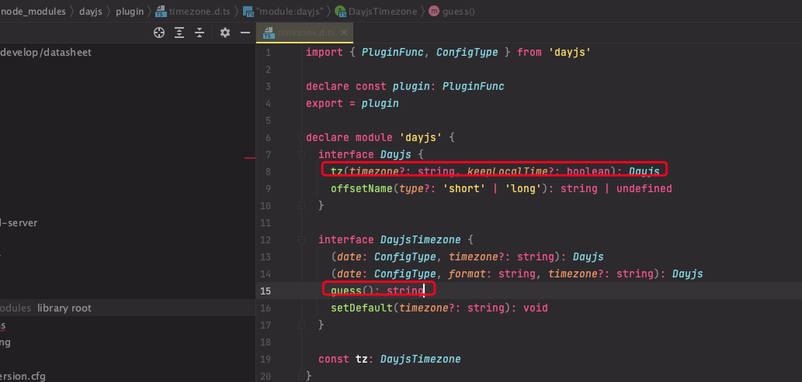Click the timezone.d.ts breadcrumb item
The width and height of the screenshot is (802, 382).
193,11
